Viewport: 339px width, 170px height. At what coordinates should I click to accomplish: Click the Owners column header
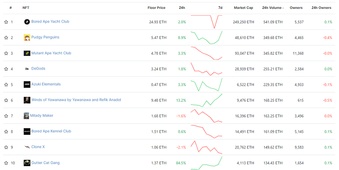pyautogui.click(x=296, y=8)
